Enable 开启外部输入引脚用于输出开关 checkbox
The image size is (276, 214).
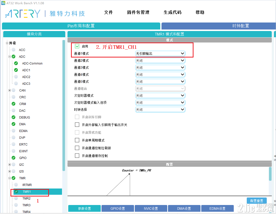tap(77, 125)
